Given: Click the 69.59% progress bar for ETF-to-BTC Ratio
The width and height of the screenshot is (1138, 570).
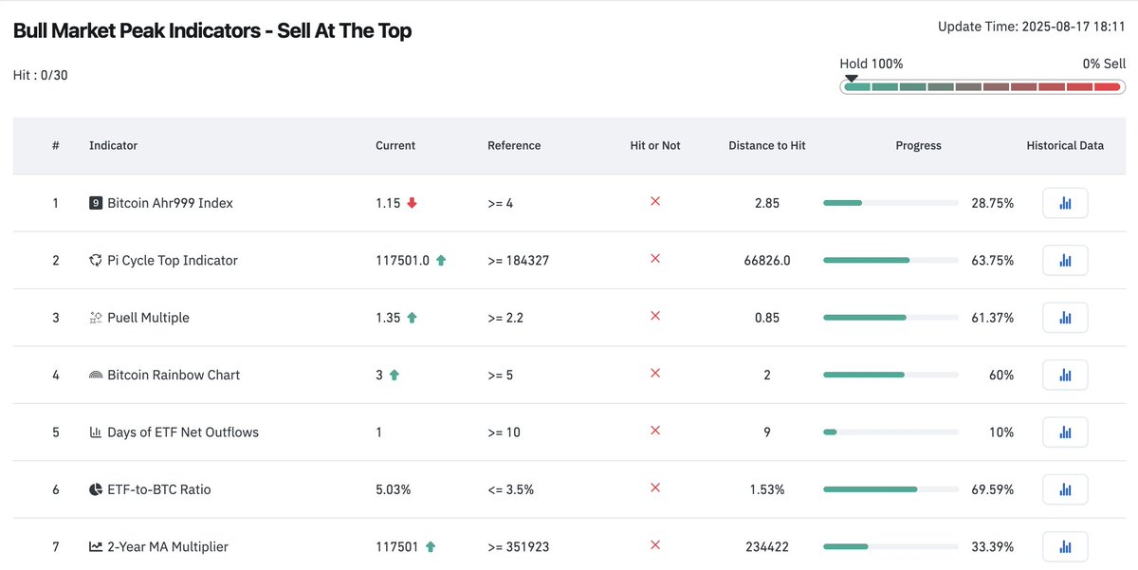Looking at the screenshot, I should click(x=890, y=489).
